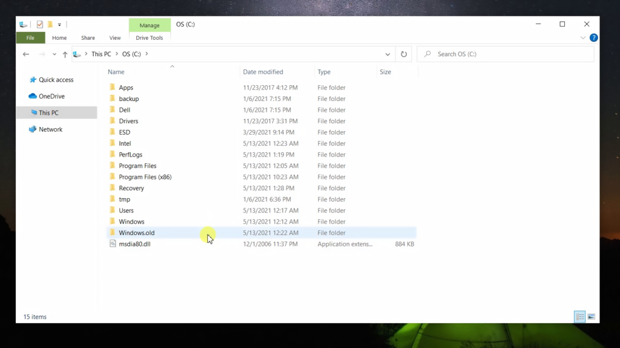Image resolution: width=620 pixels, height=348 pixels.
Task: Click the Properties quick access toolbar icon
Action: pos(39,24)
